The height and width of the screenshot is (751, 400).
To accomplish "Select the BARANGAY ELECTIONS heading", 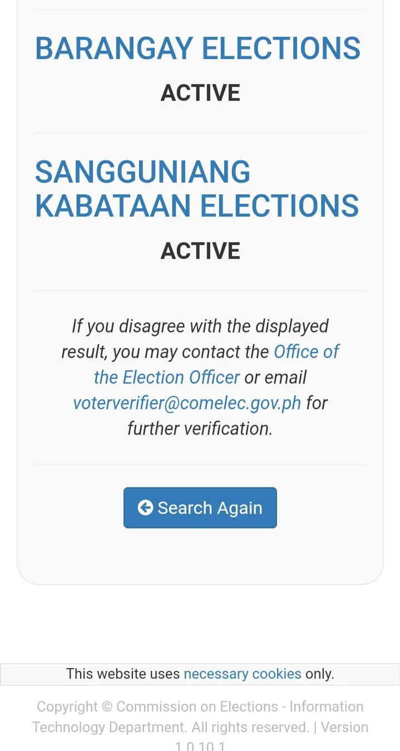I will pyautogui.click(x=198, y=48).
